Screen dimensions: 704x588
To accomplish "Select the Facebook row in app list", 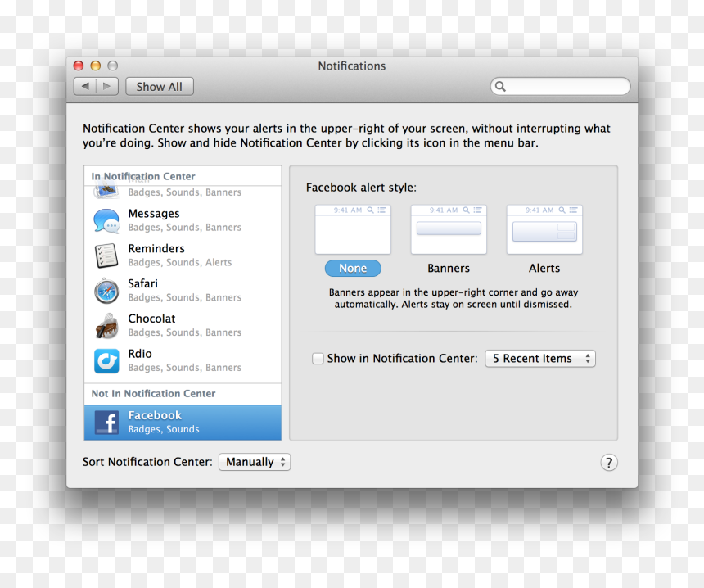I will [x=183, y=423].
